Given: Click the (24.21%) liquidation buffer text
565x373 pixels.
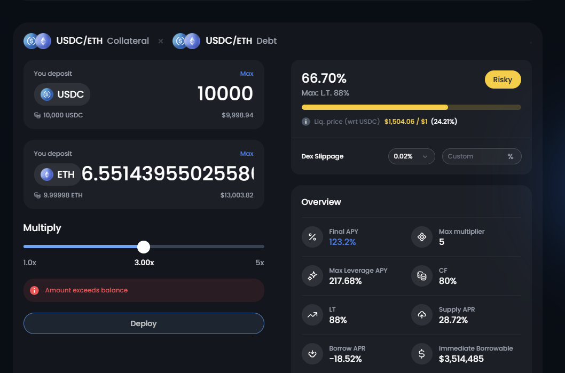Looking at the screenshot, I should [x=444, y=122].
